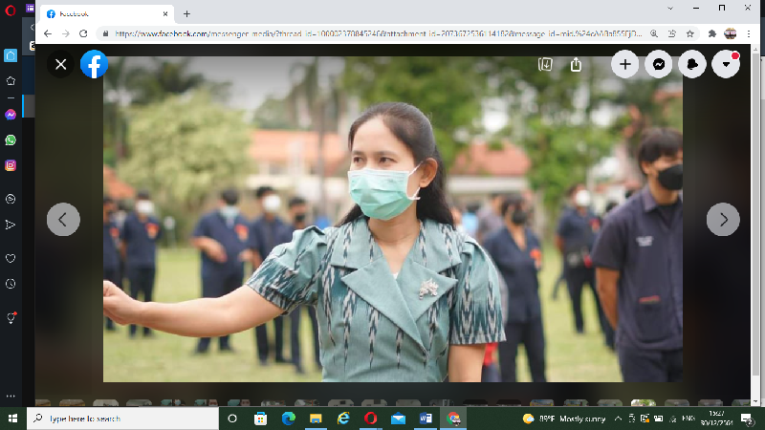Click the Facebook logo icon
Image resolution: width=765 pixels, height=430 pixels.
click(94, 64)
